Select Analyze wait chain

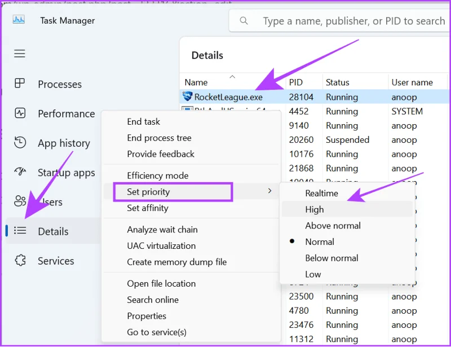point(162,230)
